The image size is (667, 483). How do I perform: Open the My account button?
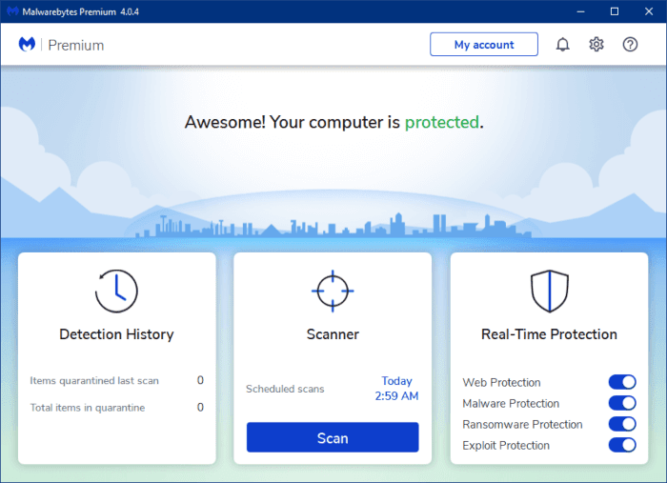tap(484, 44)
